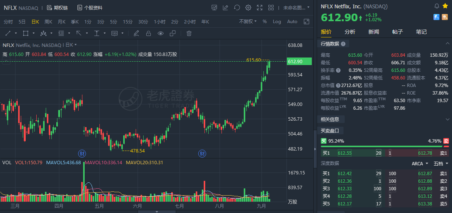Click the edit pencil icon in top bar
The width and height of the screenshot is (452, 213).
[x=225, y=8]
